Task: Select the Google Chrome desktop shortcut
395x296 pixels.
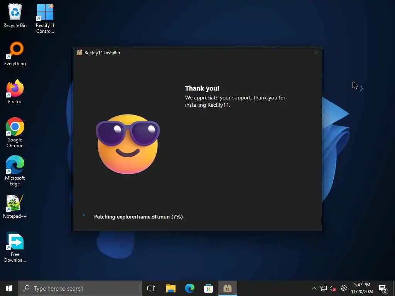Action: click(15, 133)
